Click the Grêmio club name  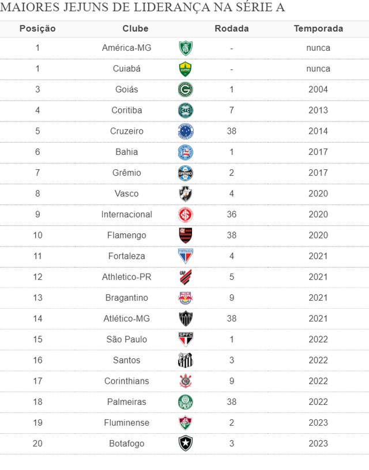pos(127,173)
